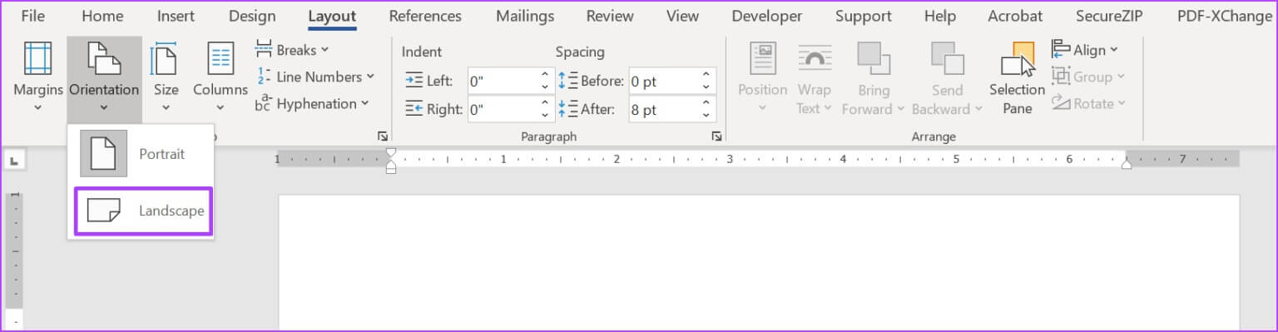This screenshot has height=332, width=1278.
Task: Increase the Spacing Before value
Action: tap(707, 75)
